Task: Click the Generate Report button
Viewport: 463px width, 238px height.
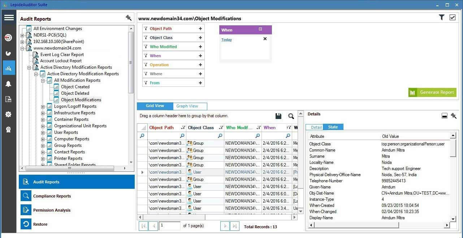Action: 432,92
